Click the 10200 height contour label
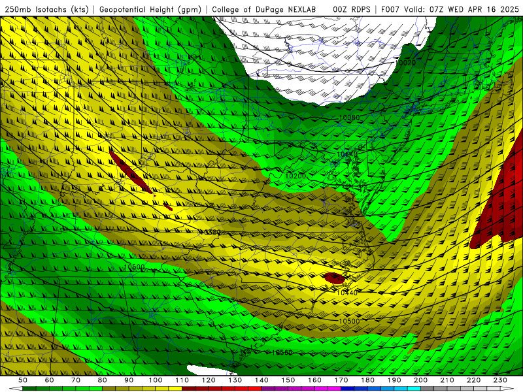The image size is (523, 392). [x=295, y=176]
